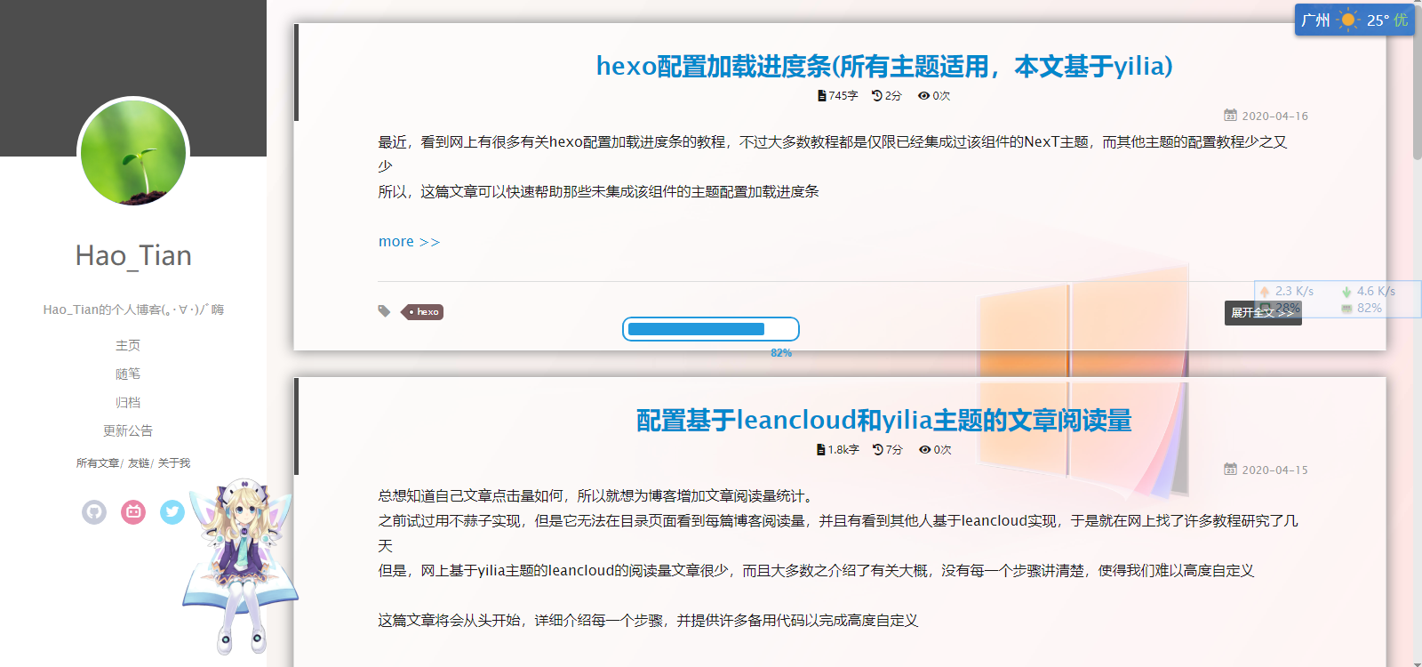Click the hexo tag label

[423, 312]
